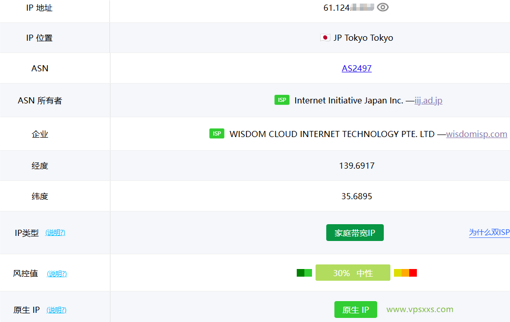Click the IP 地址 row label
The width and height of the screenshot is (510, 322).
point(39,8)
